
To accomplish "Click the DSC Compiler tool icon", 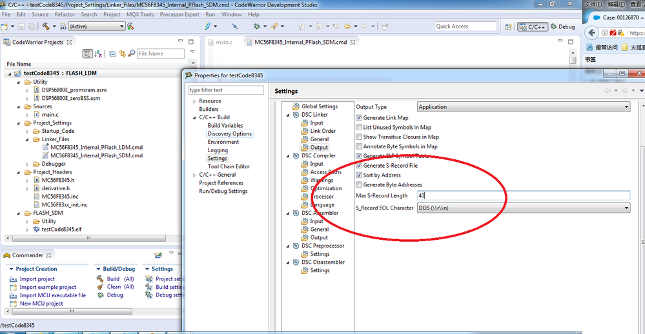I will (296, 155).
